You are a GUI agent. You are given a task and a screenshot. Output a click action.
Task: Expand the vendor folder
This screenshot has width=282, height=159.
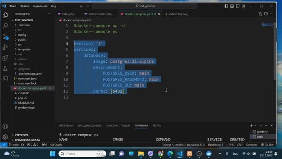click(x=22, y=59)
